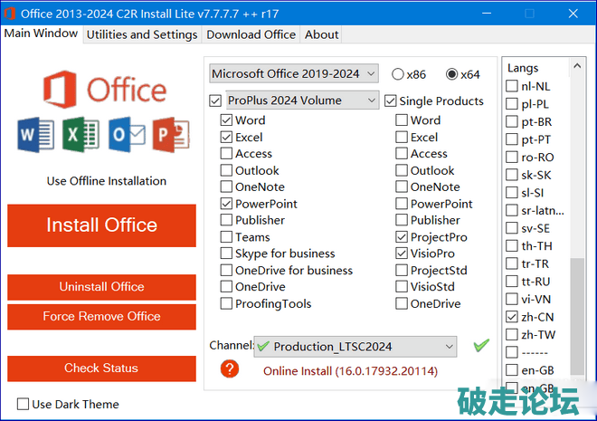Click the Excel app icon

[x=81, y=135]
